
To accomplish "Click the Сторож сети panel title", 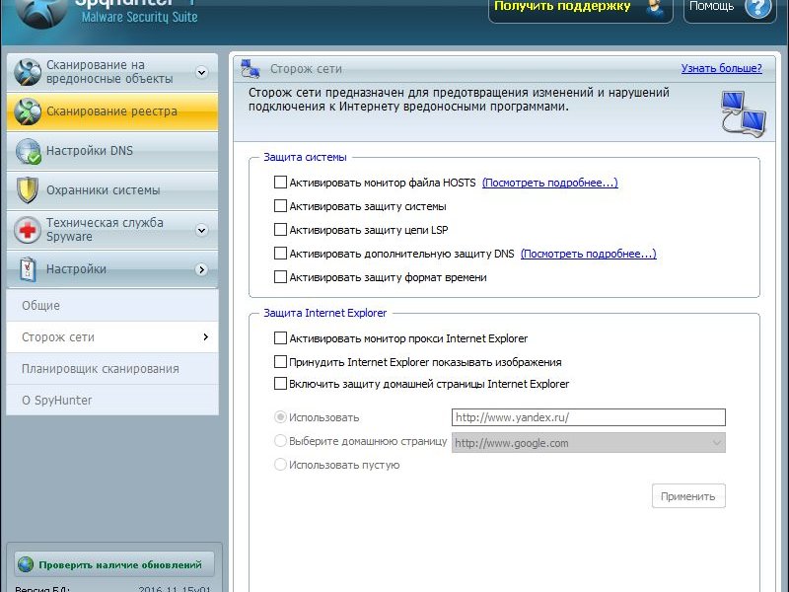I will pos(306,69).
